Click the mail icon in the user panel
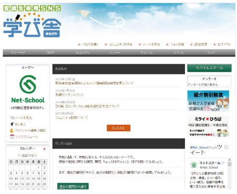The width and height of the screenshot is (237, 194). pos(12,118)
